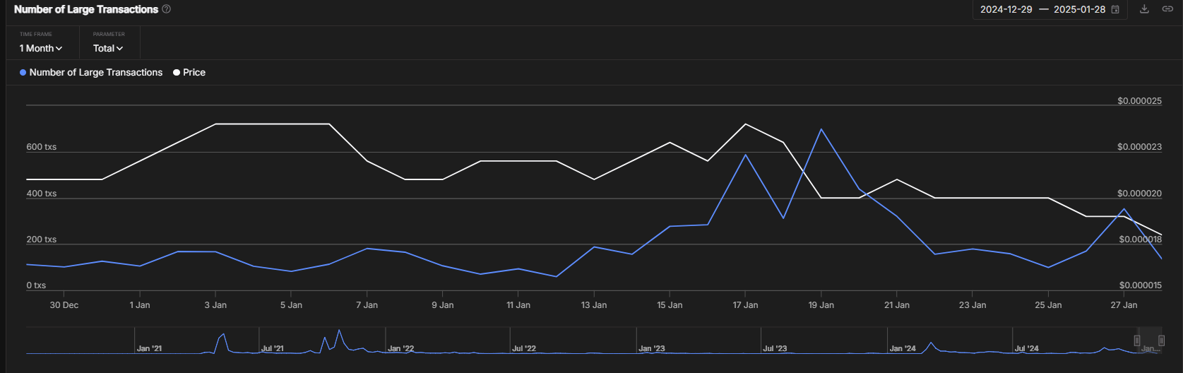Click the 200 txs axis label
Image resolution: width=1183 pixels, height=373 pixels.
tap(42, 239)
